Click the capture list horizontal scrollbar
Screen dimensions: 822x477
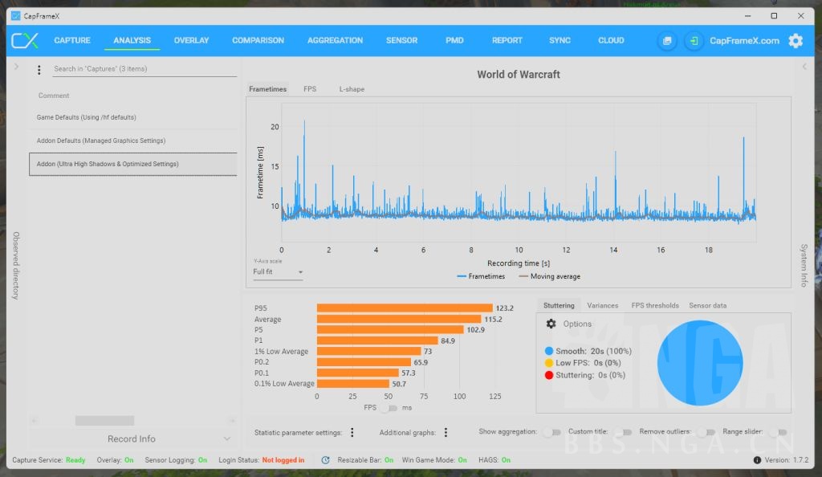(104, 420)
